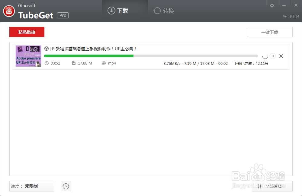302x196 pixels.
Task: Click the Gihosoft brand name text
Action: coord(27,6)
